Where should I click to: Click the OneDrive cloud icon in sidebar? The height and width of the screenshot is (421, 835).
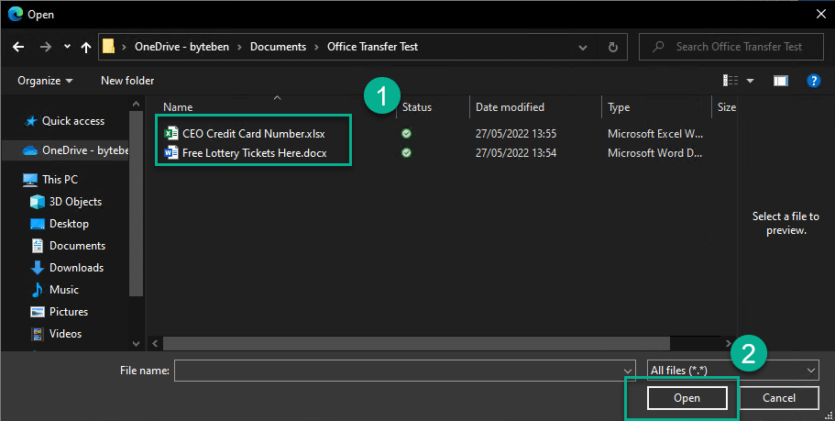30,150
